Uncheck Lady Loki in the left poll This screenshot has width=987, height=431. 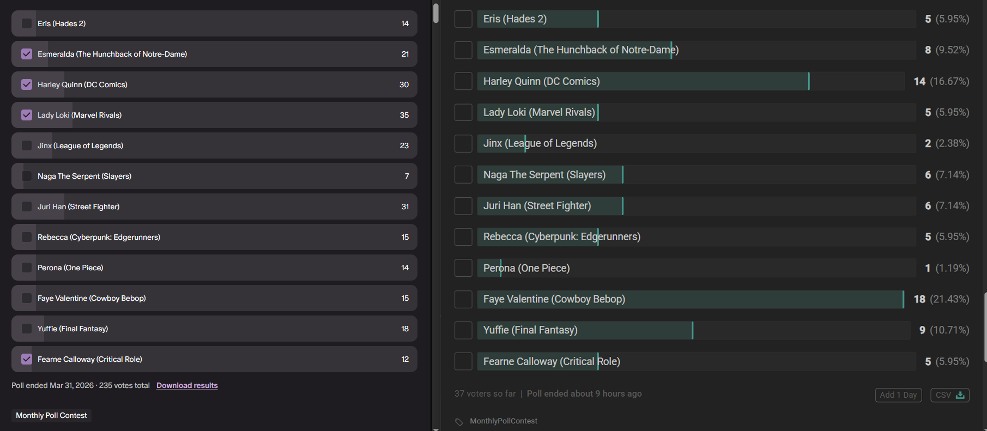pos(26,115)
